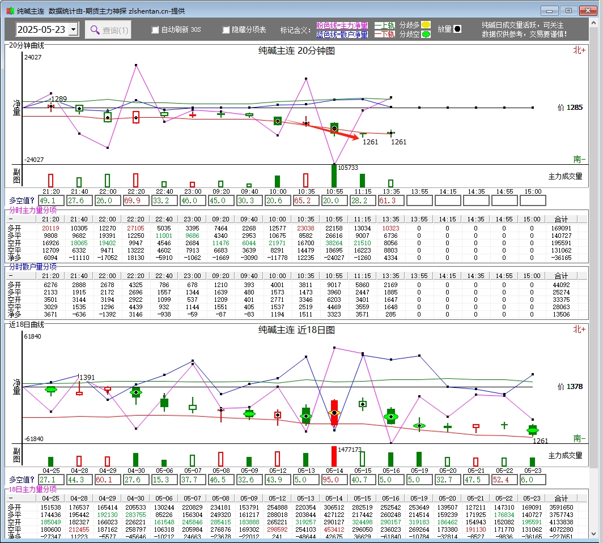
Task: Click the 散户 多开 value 9017
Action: coord(334,285)
